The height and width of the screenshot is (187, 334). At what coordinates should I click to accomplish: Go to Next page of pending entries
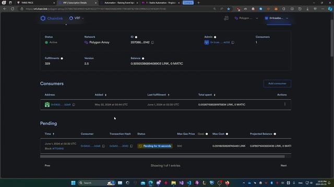pos(283,166)
